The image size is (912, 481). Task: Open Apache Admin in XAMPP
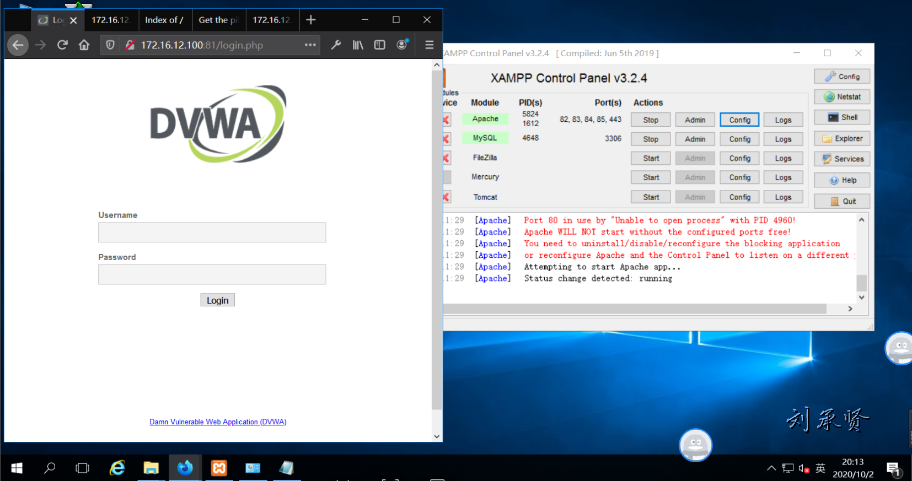coord(695,120)
